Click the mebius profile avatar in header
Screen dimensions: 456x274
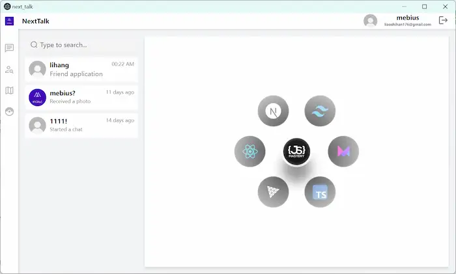(370, 21)
